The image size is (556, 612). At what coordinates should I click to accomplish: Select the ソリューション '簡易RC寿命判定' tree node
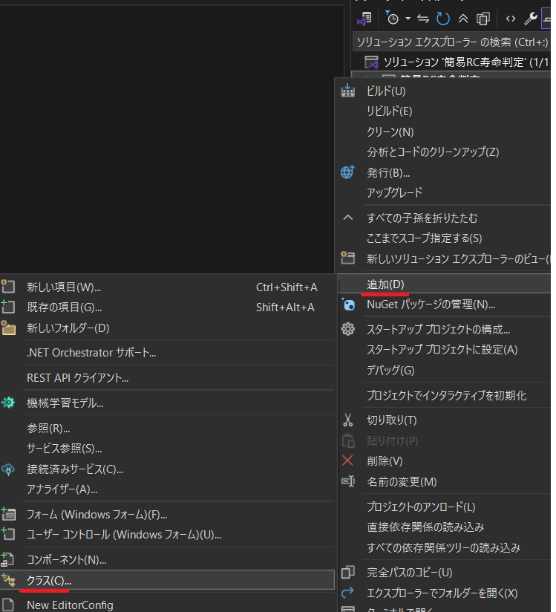pos(453,62)
